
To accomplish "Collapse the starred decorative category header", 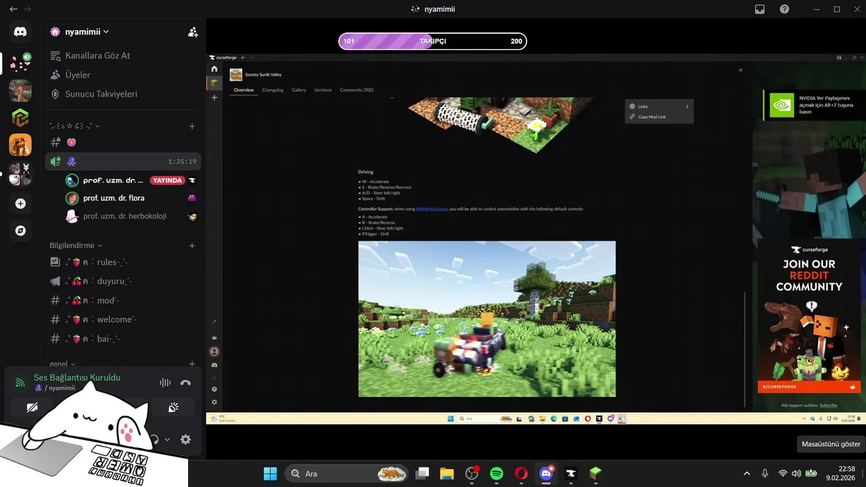I will (x=74, y=126).
